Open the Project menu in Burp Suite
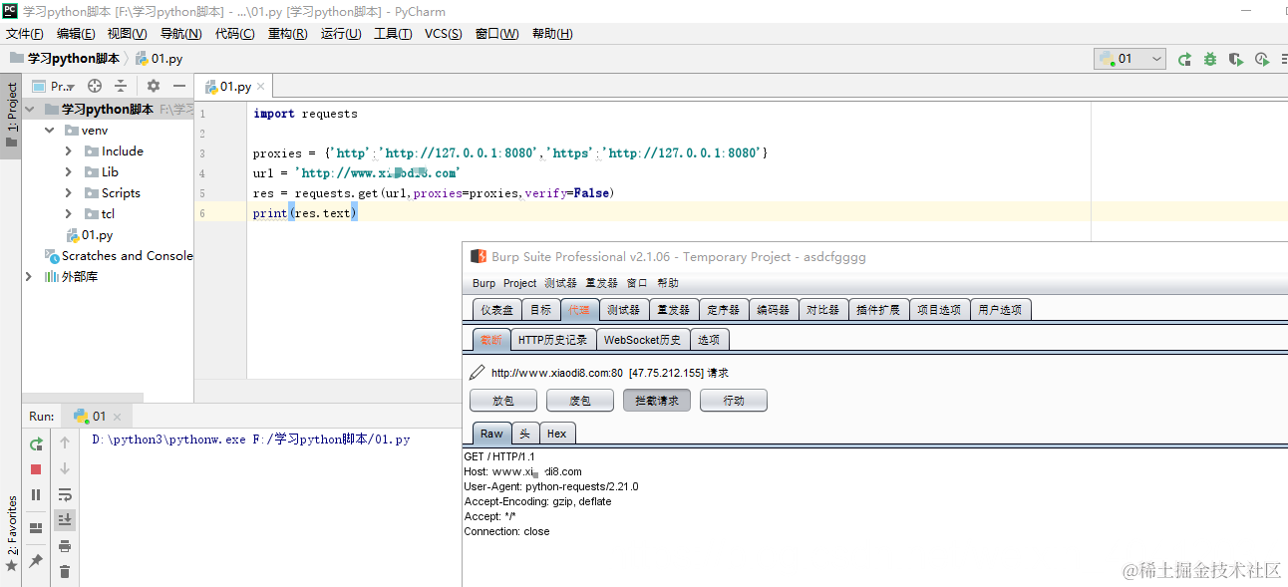This screenshot has height=587, width=1288. coord(520,283)
